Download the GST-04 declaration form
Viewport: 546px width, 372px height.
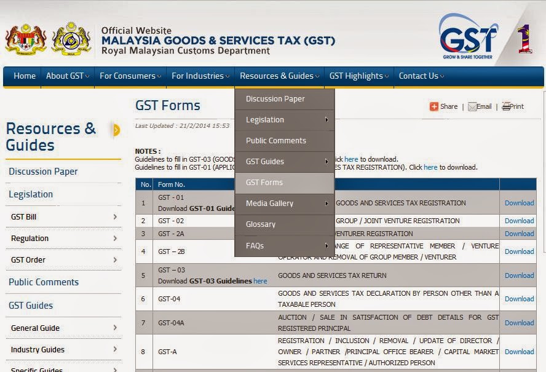click(519, 299)
